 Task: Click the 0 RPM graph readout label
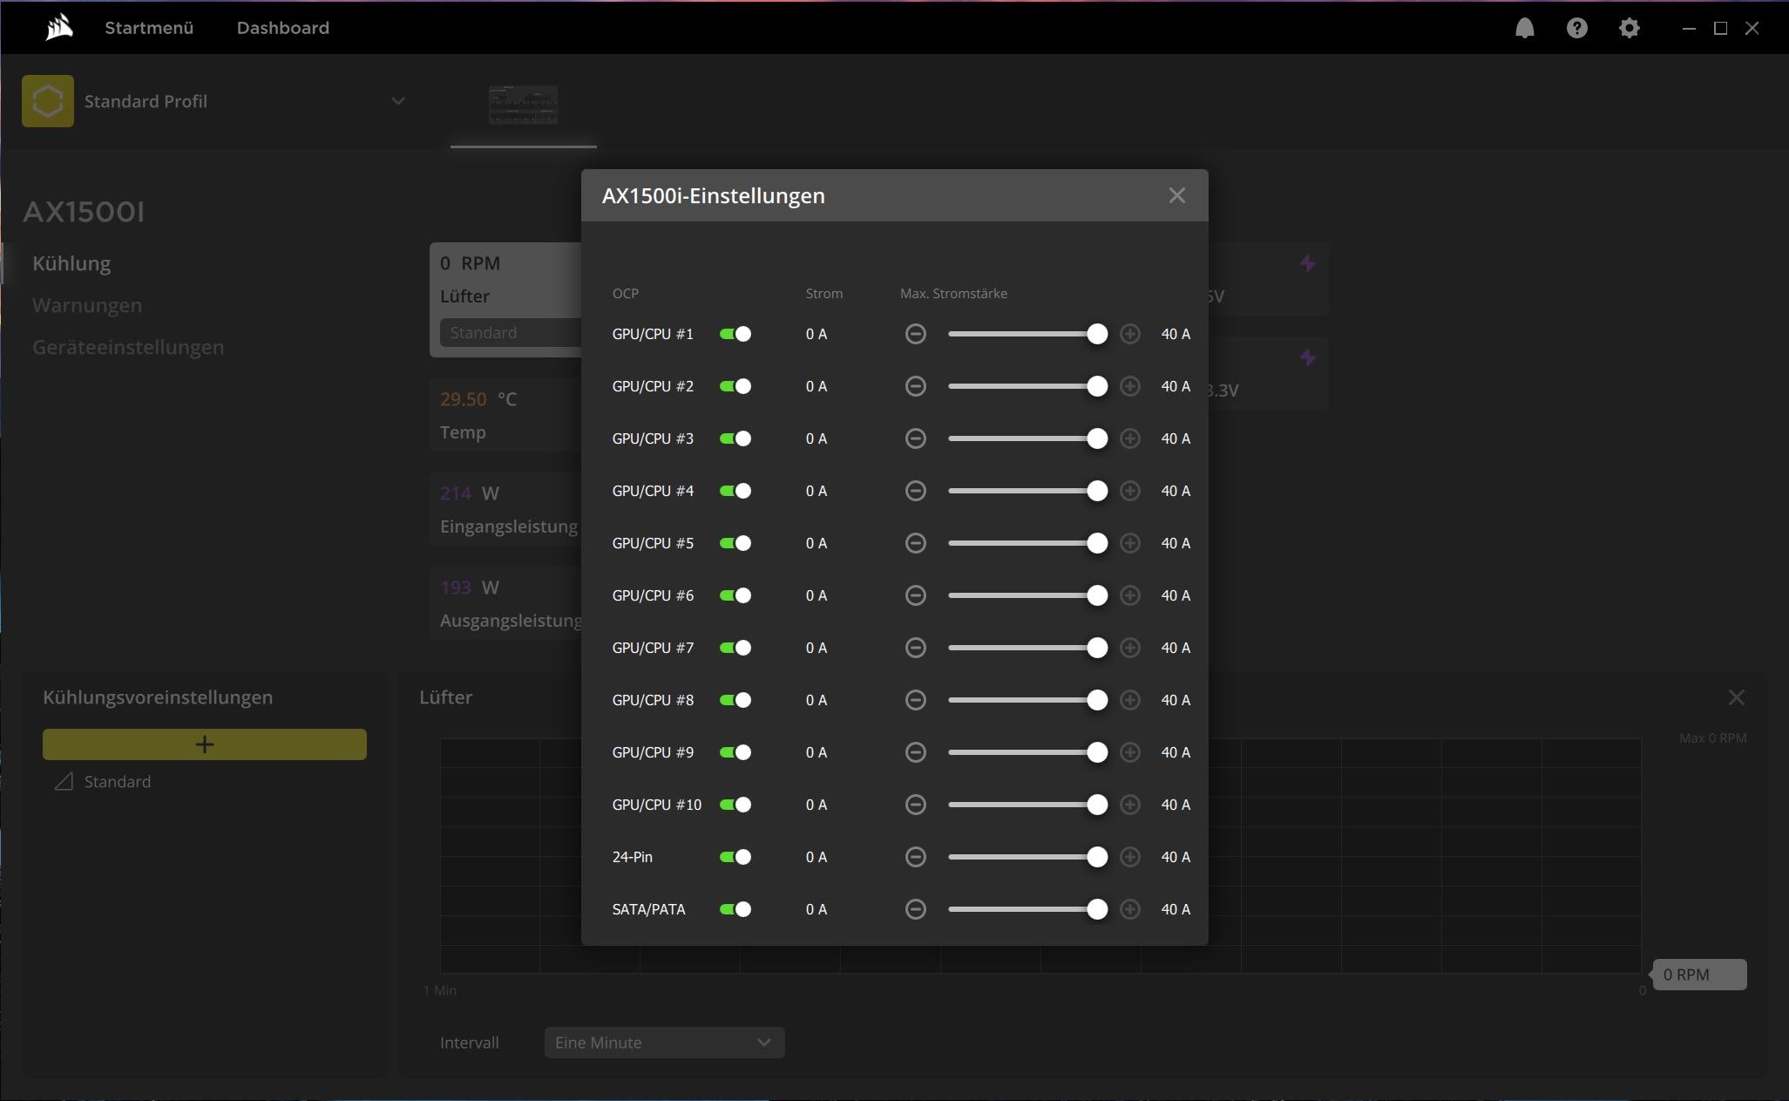coord(1699,975)
